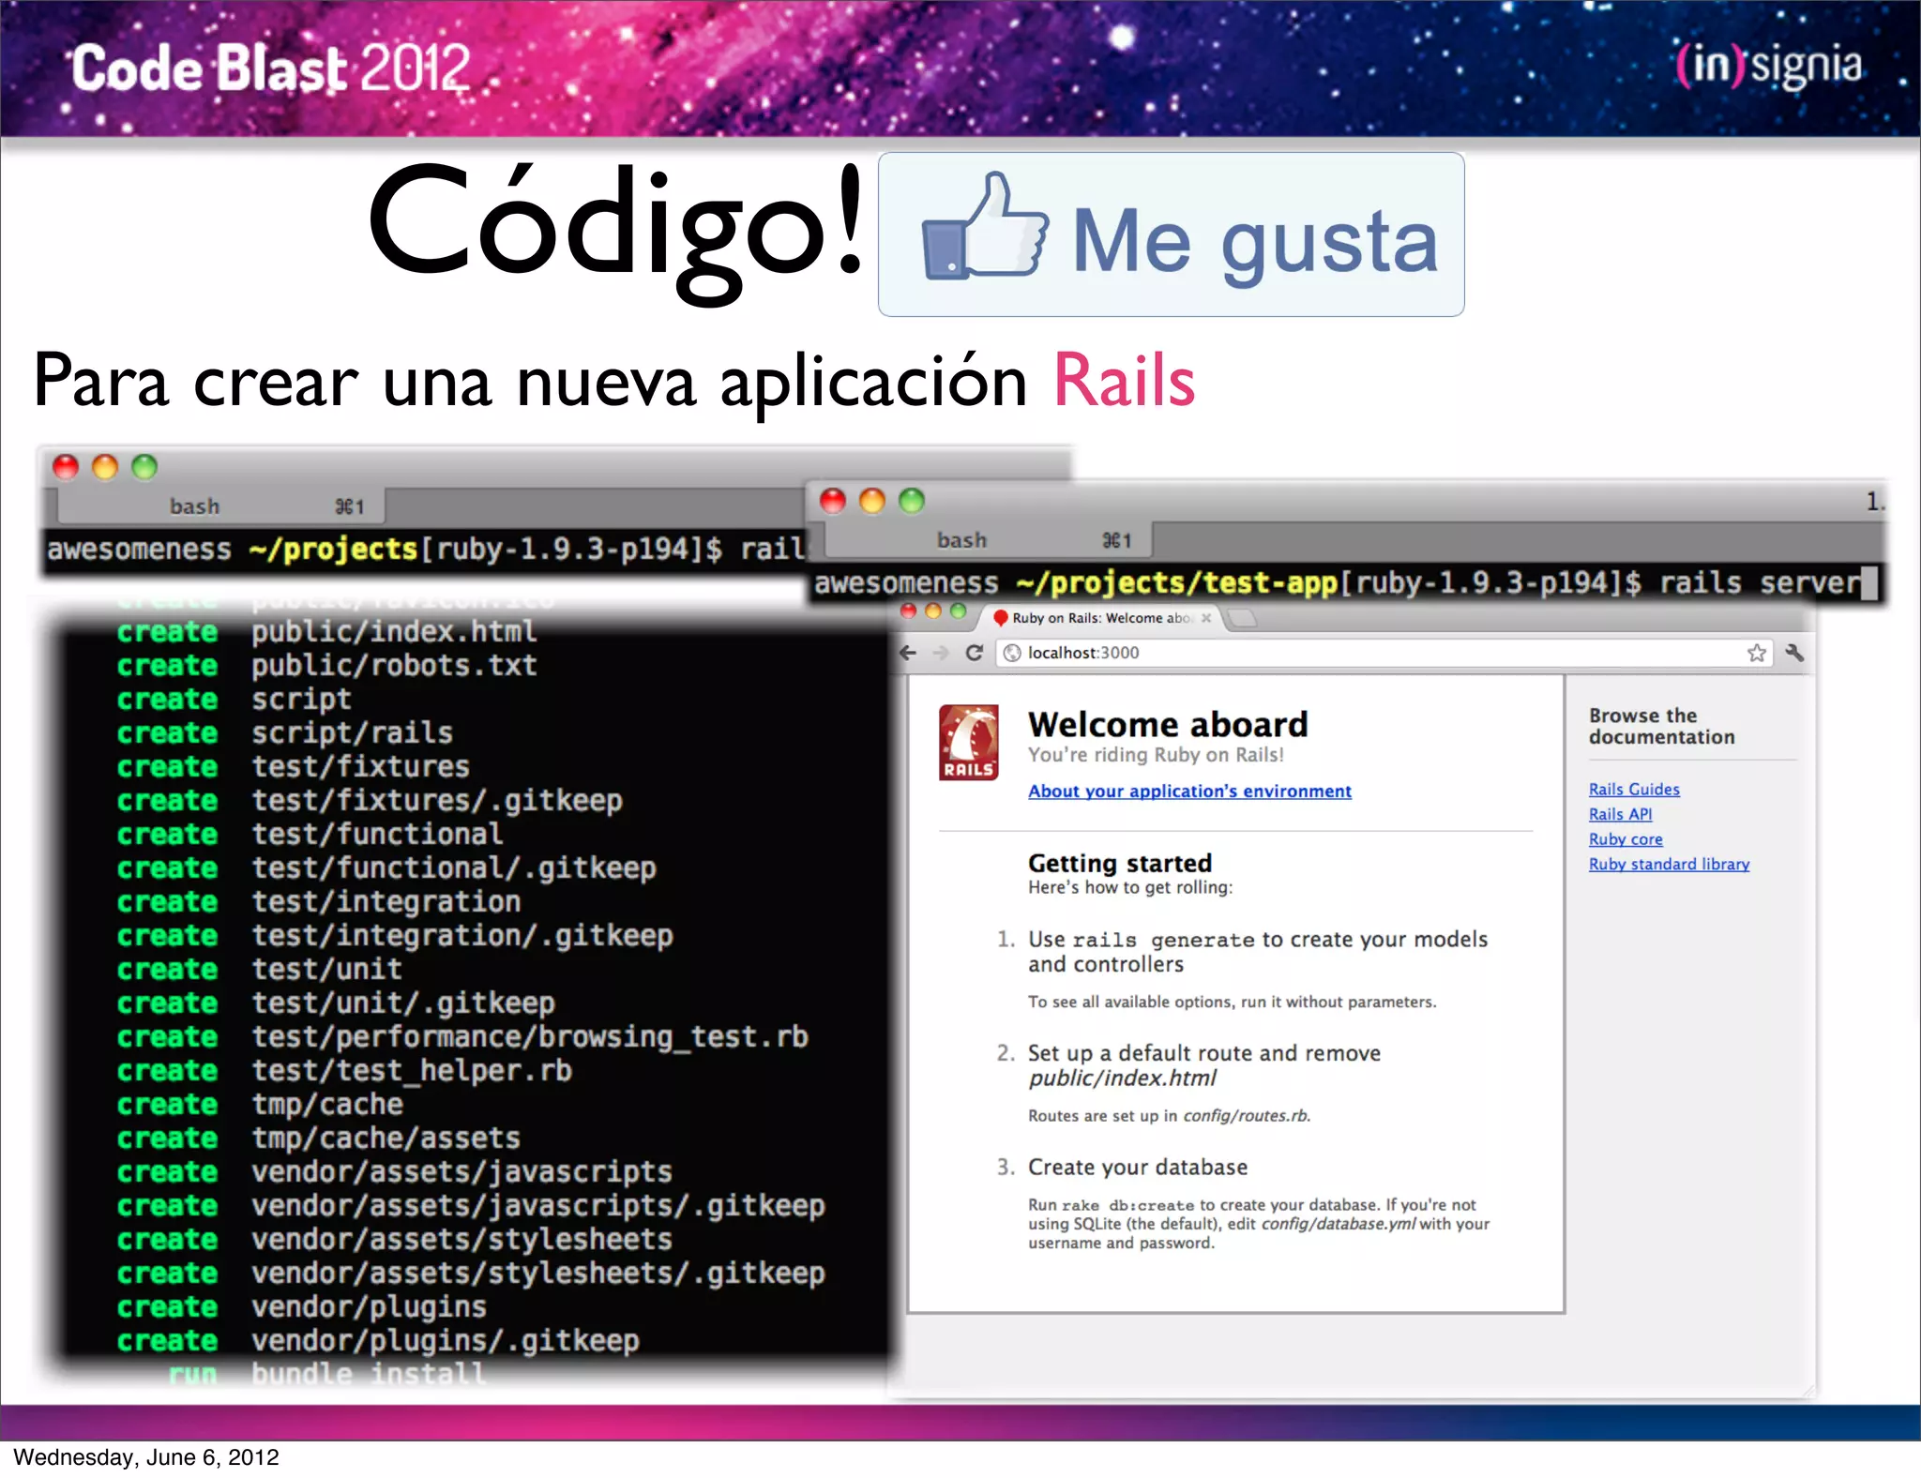Click the rails server command text

click(1760, 583)
